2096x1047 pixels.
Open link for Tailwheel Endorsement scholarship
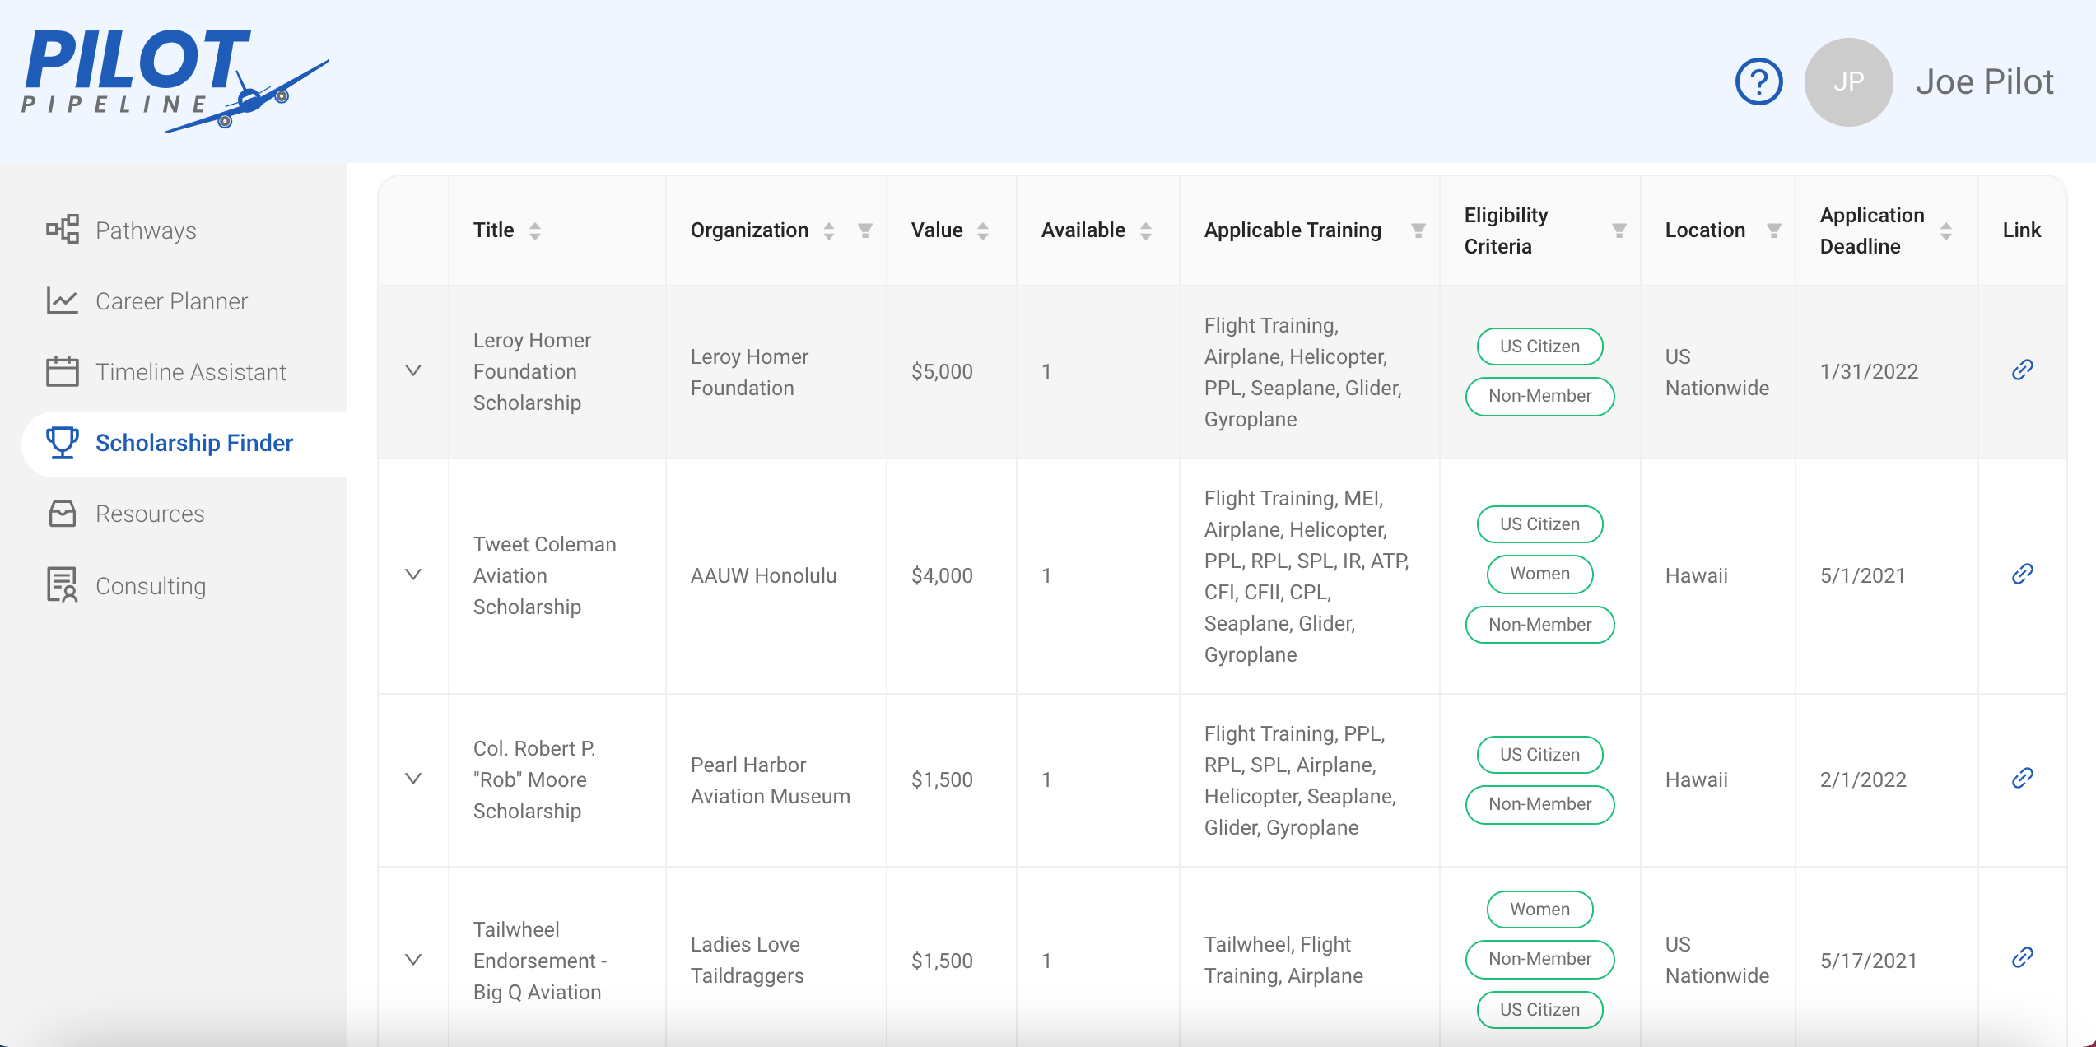pyautogui.click(x=2022, y=958)
